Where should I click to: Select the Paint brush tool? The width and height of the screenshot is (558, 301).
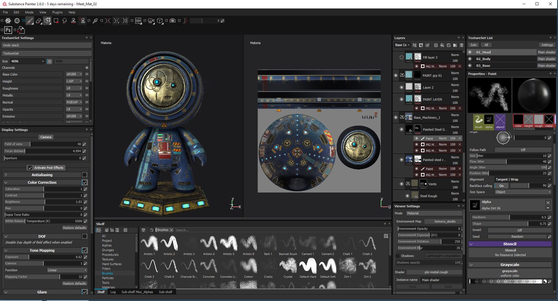tap(30, 21)
